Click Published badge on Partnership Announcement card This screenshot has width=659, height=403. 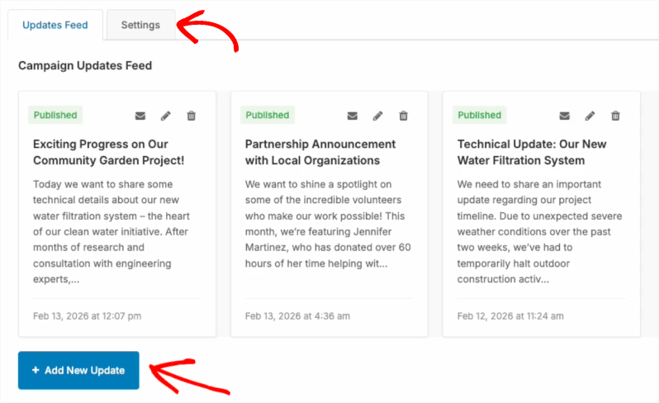[268, 116]
